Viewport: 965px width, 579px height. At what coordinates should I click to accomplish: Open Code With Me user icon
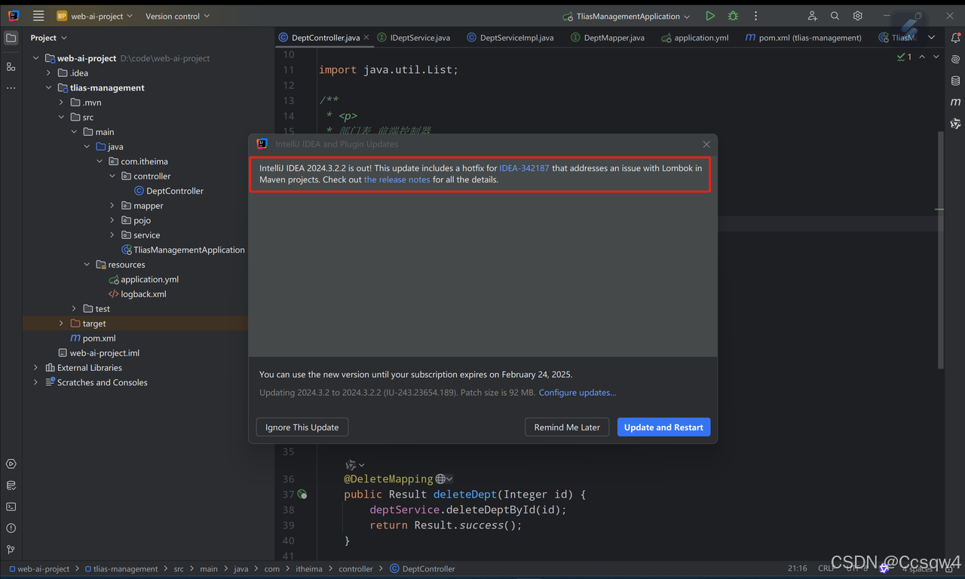coord(812,16)
